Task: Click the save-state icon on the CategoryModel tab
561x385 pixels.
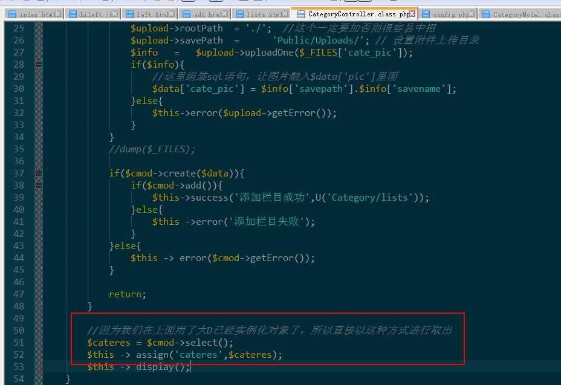Action: 486,14
